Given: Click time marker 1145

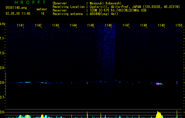Looking at the screenshot, I should click(91, 25).
